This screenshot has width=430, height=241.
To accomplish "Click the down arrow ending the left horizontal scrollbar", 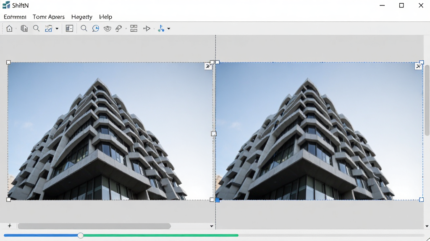I will tap(212, 226).
